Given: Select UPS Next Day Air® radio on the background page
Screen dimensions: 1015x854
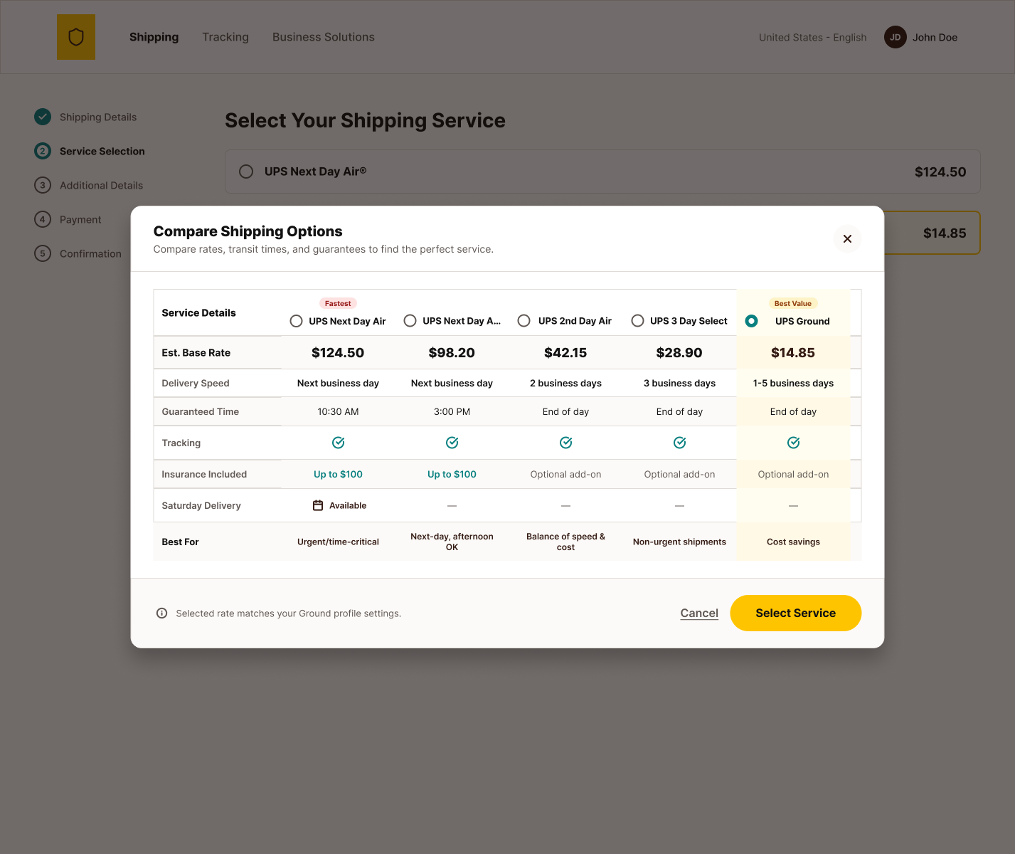Looking at the screenshot, I should [246, 172].
